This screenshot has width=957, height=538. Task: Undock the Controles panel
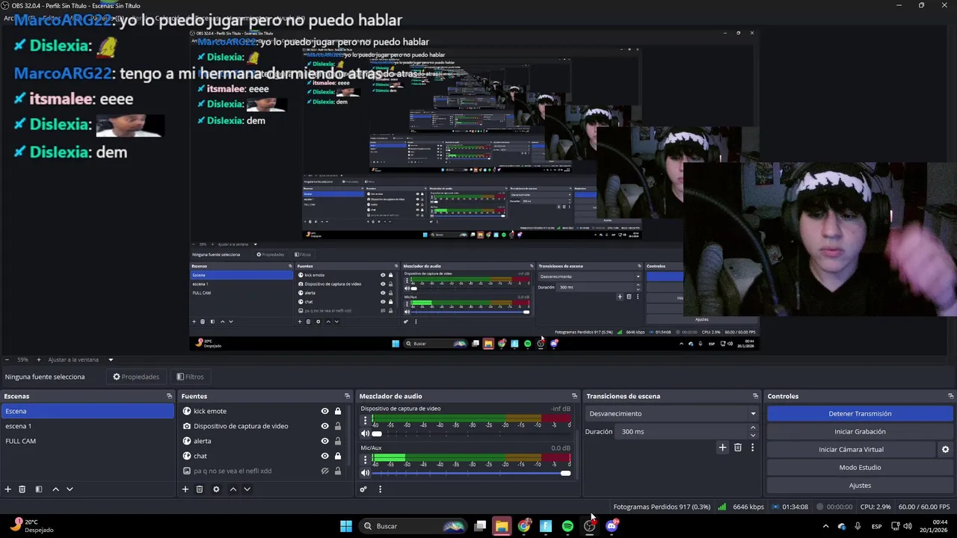pos(950,396)
